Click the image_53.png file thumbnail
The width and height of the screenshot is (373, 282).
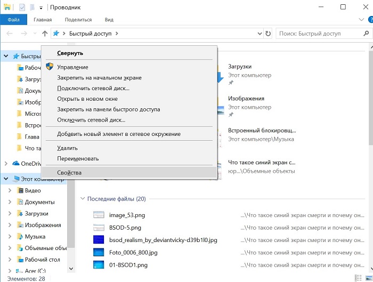point(99,215)
